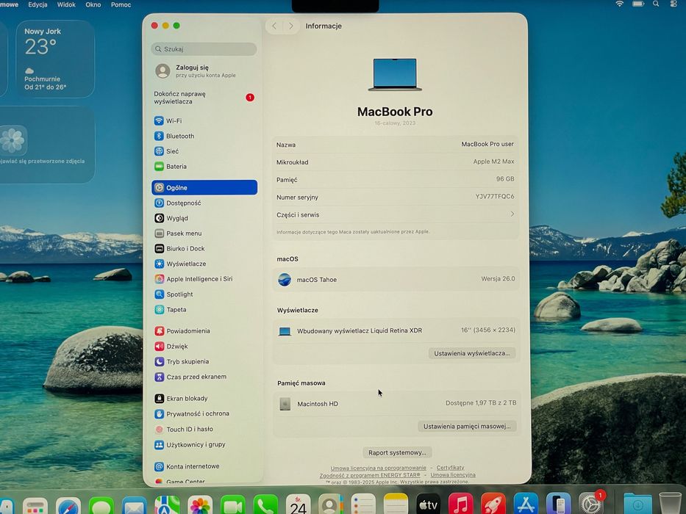The image size is (686, 514).
Task: Open Dokończ naprawę wyświetlacza notice
Action: (x=204, y=98)
